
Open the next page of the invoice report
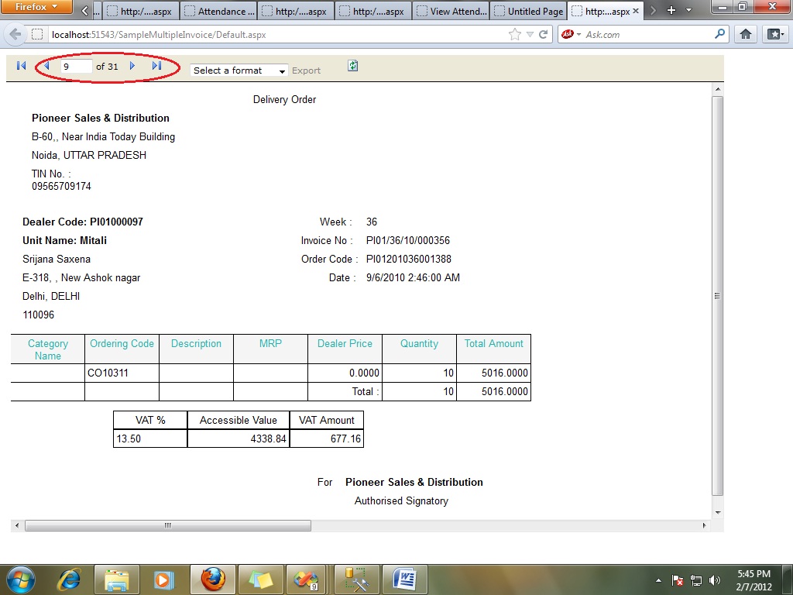pos(132,66)
